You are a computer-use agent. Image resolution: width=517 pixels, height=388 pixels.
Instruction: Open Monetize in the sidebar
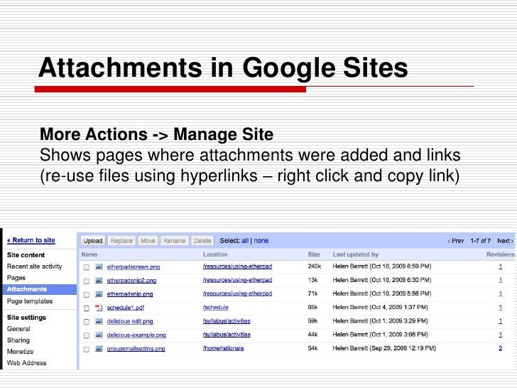20,352
